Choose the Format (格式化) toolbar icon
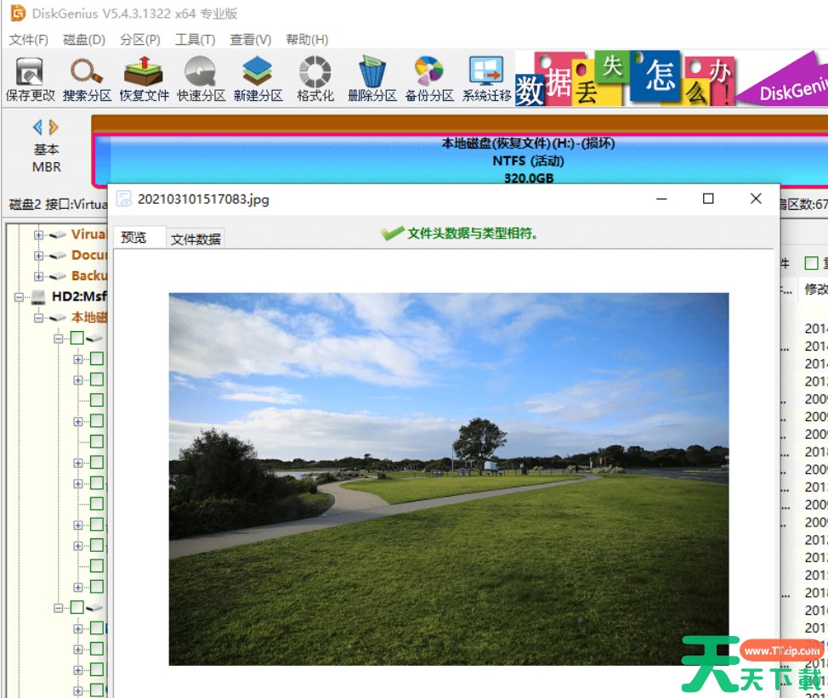This screenshot has height=698, width=828. pos(315,78)
